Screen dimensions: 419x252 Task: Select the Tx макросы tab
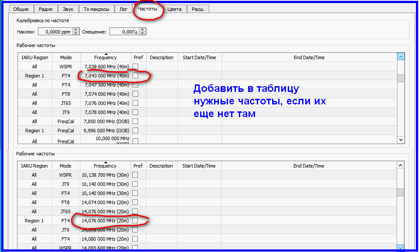pos(98,9)
